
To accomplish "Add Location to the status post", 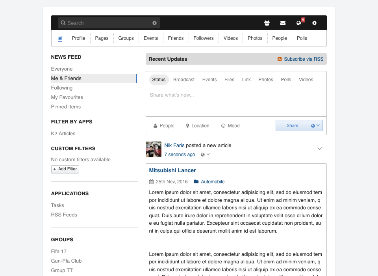I will point(198,126).
